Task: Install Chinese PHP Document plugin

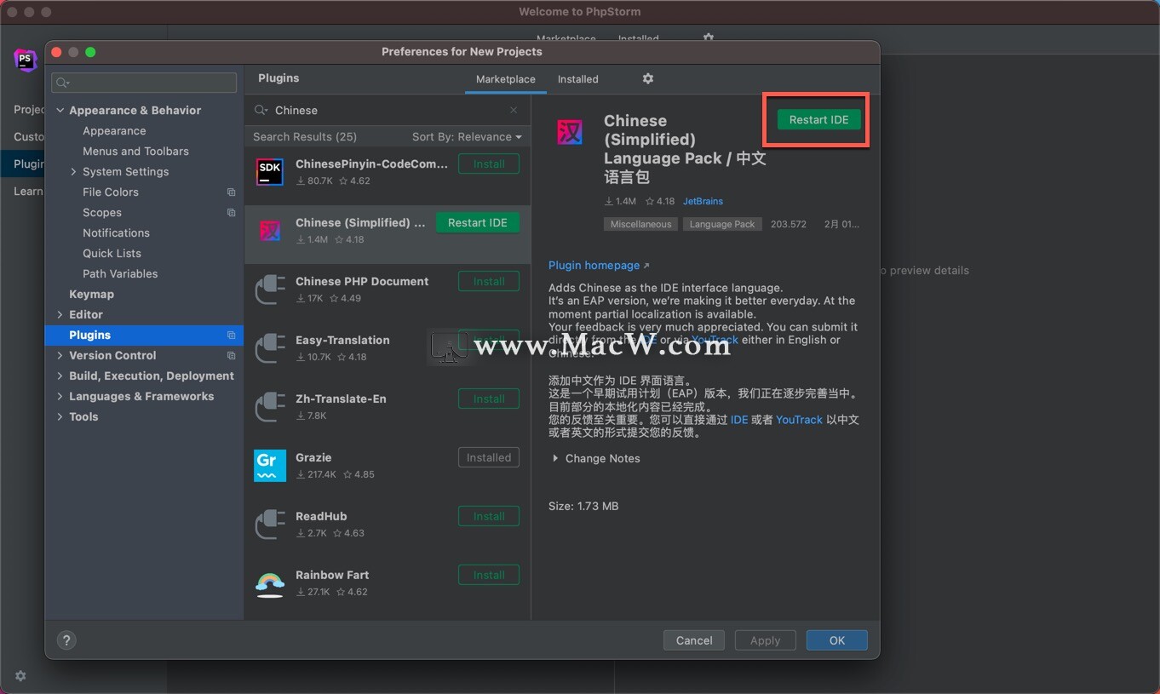Action: point(489,282)
